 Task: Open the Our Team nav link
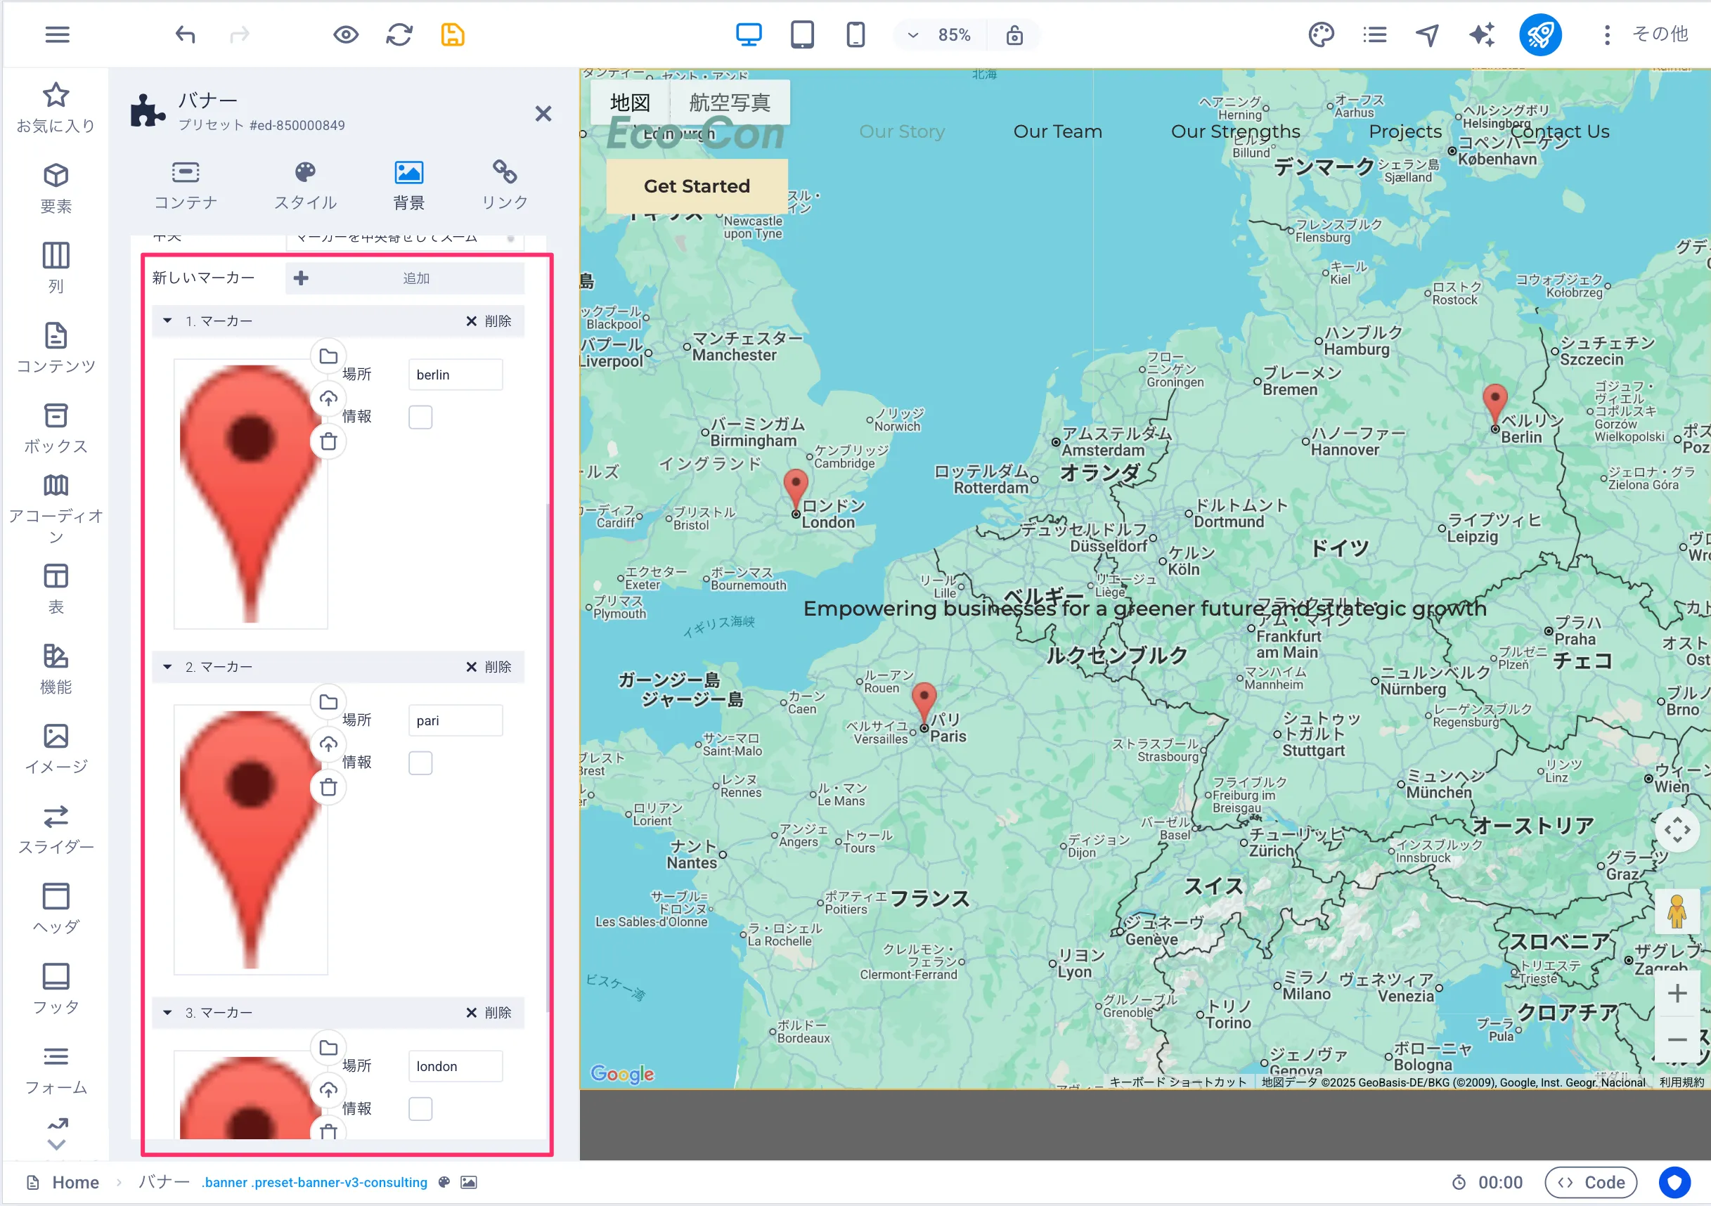pos(1057,131)
